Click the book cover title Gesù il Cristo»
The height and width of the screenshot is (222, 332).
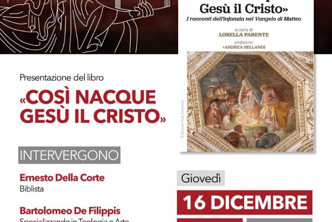click(x=244, y=9)
